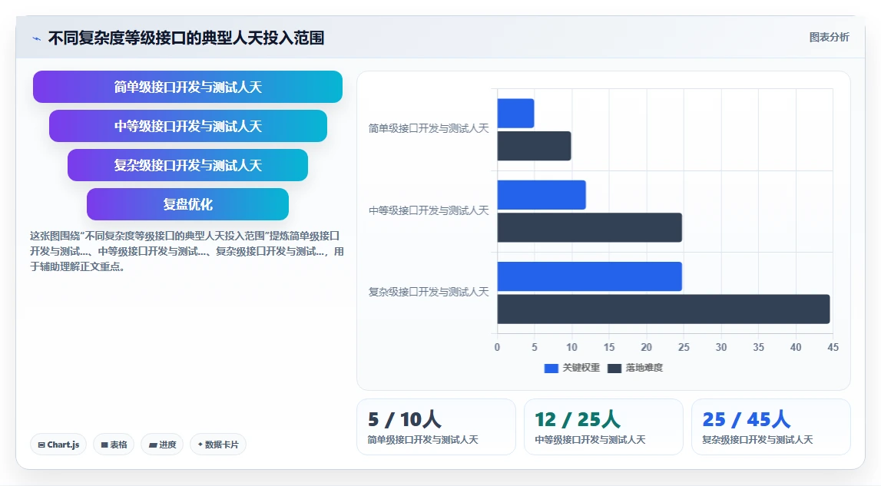Screen dimensions: 881x486
Task: Click the 图表分析 label in the header
Action: [829, 37]
